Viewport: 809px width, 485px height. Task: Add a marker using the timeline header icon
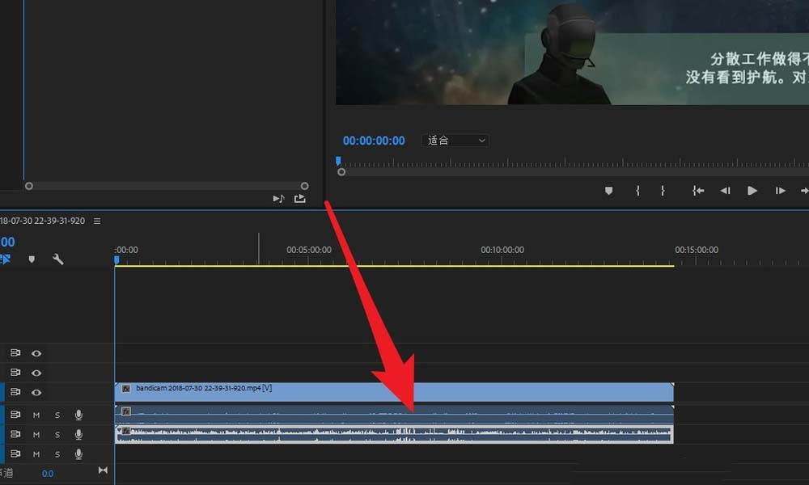(32, 259)
